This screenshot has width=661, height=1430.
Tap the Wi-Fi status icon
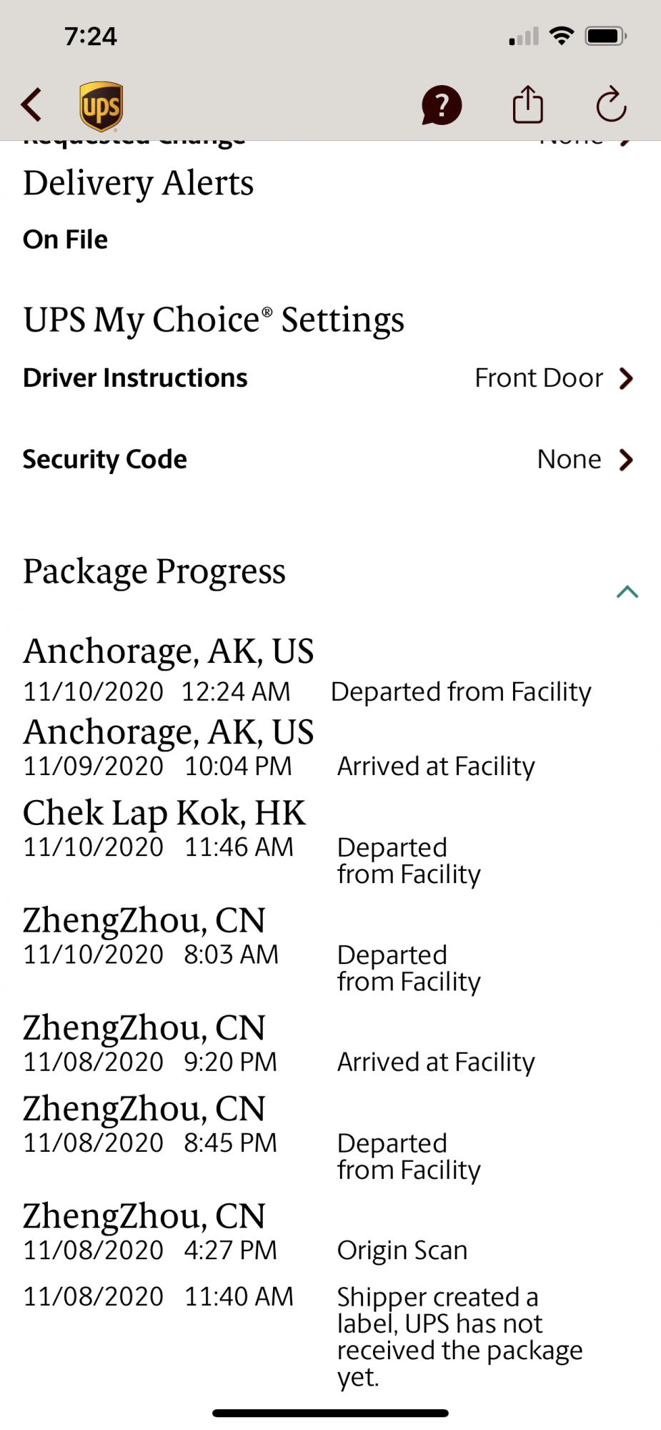coord(562,36)
